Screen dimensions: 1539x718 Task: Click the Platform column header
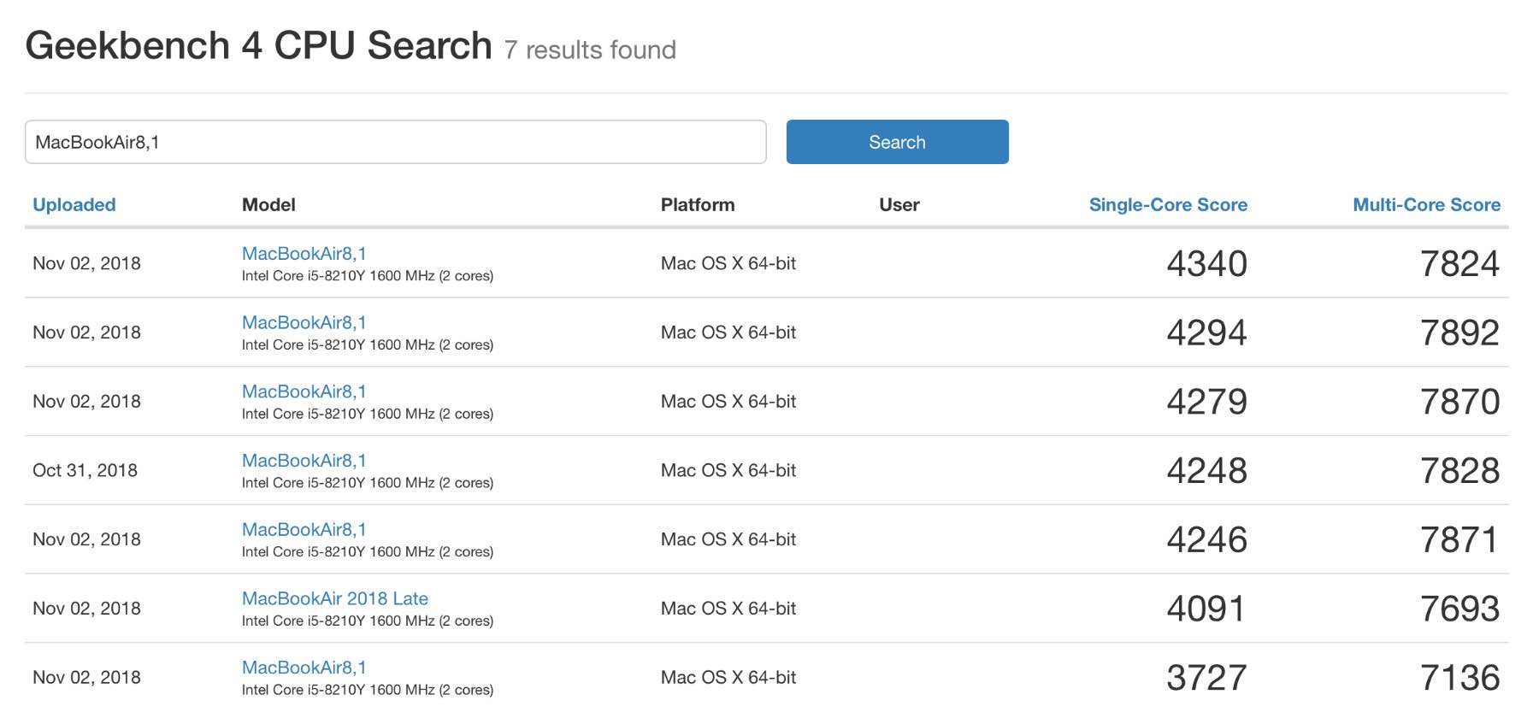coord(697,205)
